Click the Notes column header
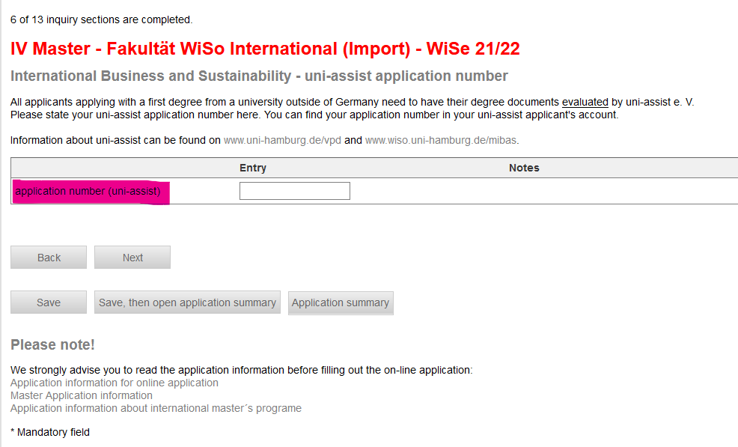 click(x=523, y=167)
